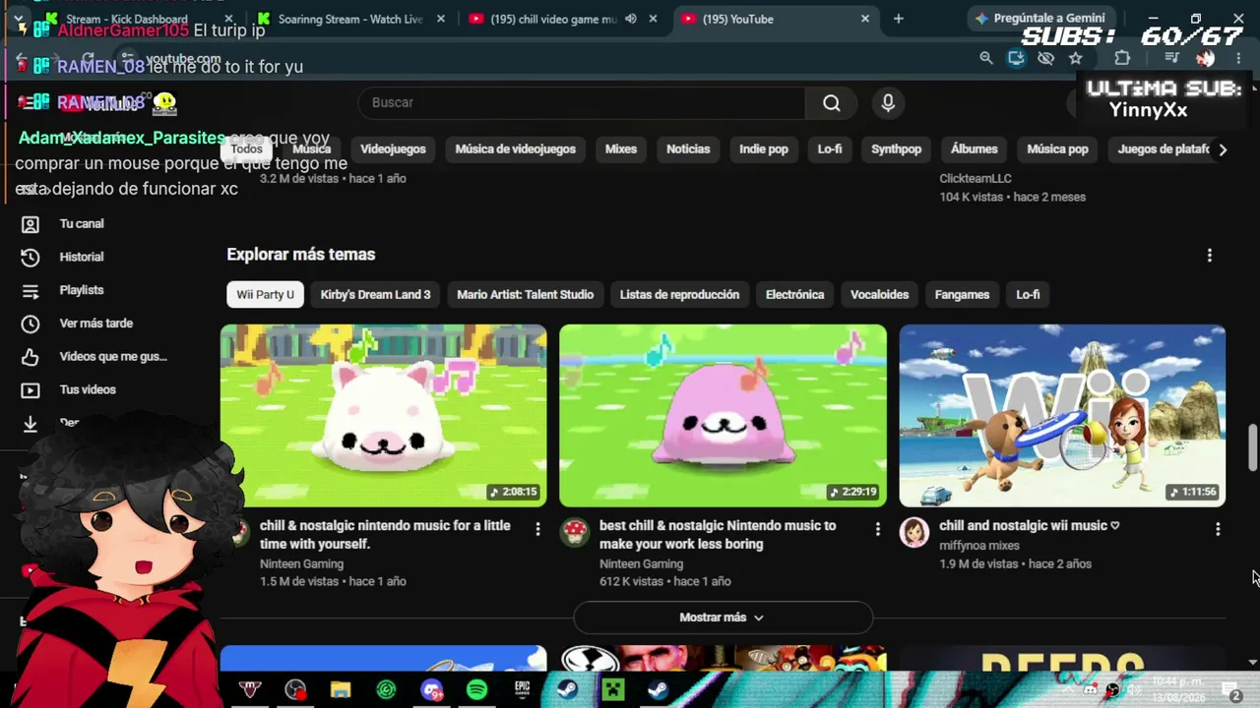Filter by Álbumes category chip
Viewport: 1260px width, 708px height.
(974, 149)
